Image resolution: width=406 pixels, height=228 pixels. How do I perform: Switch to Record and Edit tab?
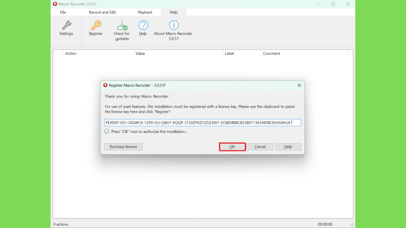(102, 12)
